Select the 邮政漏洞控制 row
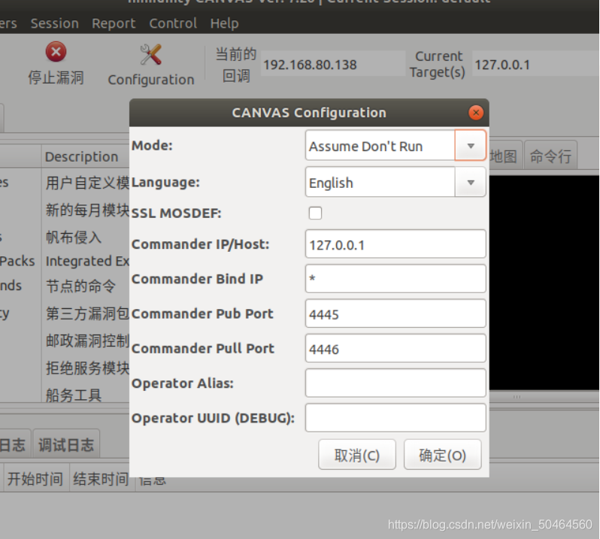600x539 pixels. pyautogui.click(x=87, y=341)
